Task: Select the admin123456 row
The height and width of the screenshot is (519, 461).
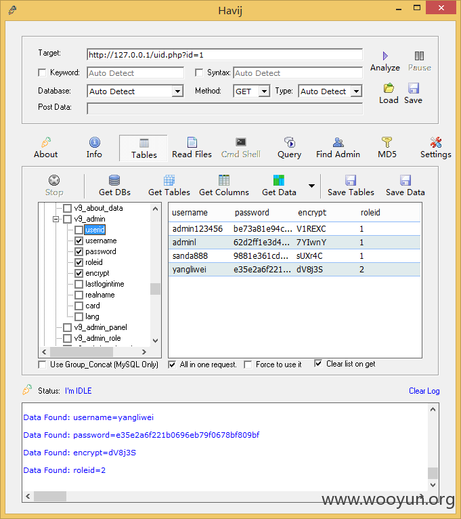Action: coord(294,229)
